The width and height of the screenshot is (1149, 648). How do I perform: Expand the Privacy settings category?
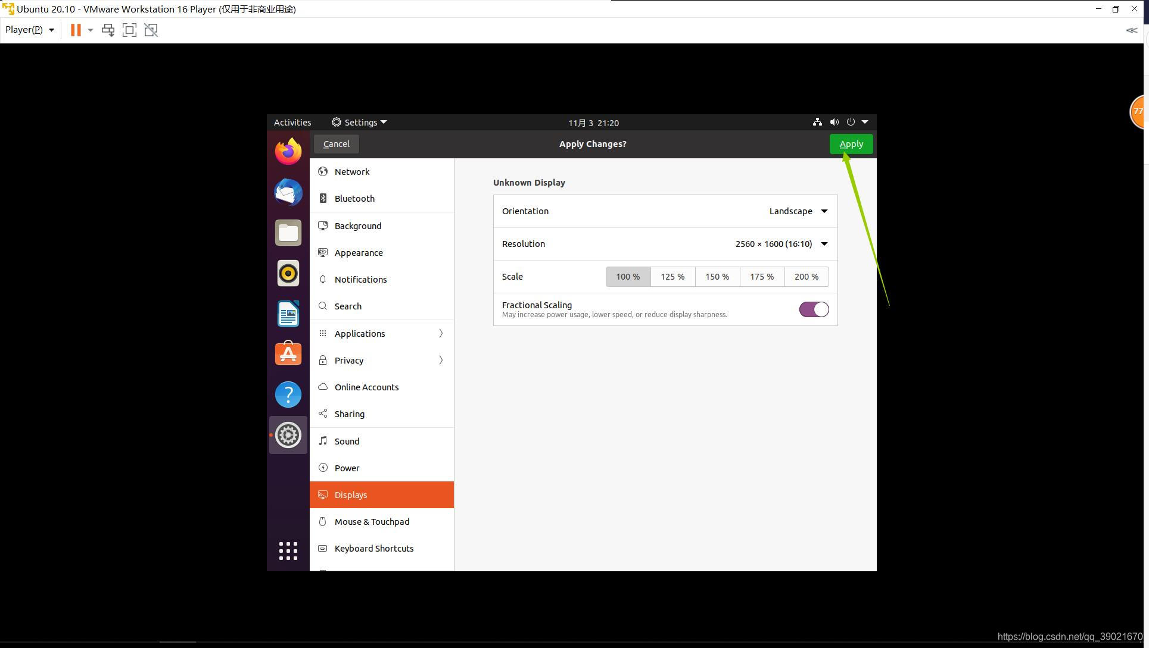pos(382,360)
